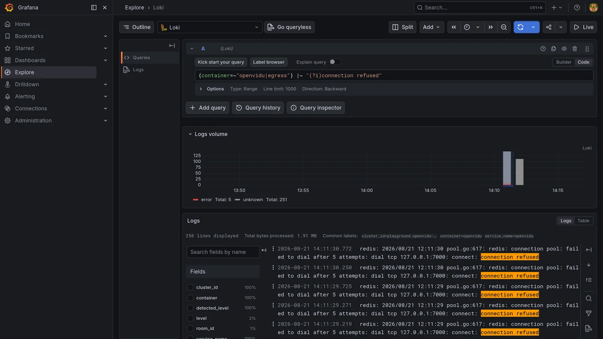
Task: Hide query A response eye
Action: [x=564, y=49]
